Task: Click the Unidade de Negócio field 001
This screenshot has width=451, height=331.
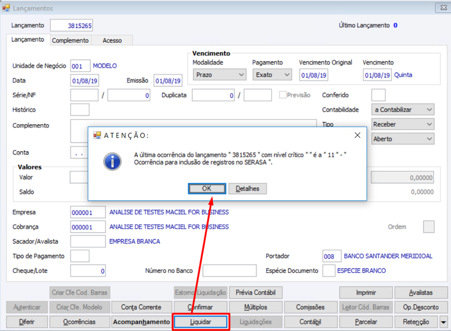Action: 80,66
